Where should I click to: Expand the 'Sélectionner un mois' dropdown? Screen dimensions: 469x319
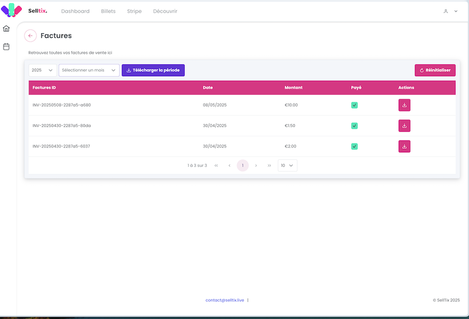click(x=89, y=70)
